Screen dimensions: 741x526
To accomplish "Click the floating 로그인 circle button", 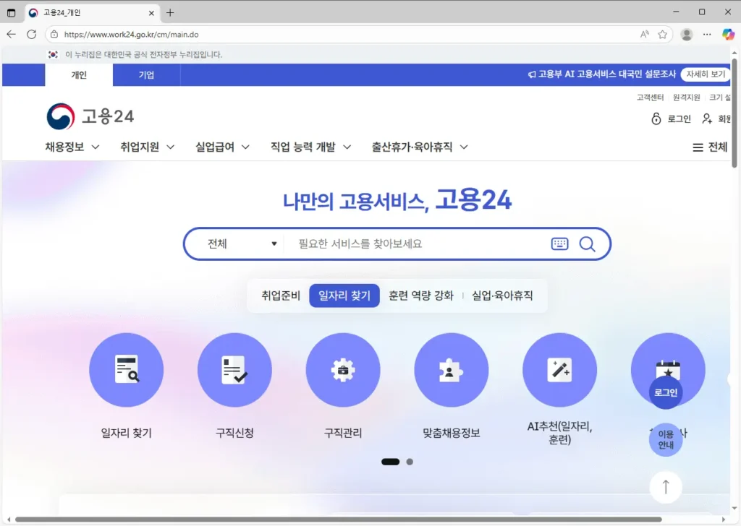I will click(666, 392).
